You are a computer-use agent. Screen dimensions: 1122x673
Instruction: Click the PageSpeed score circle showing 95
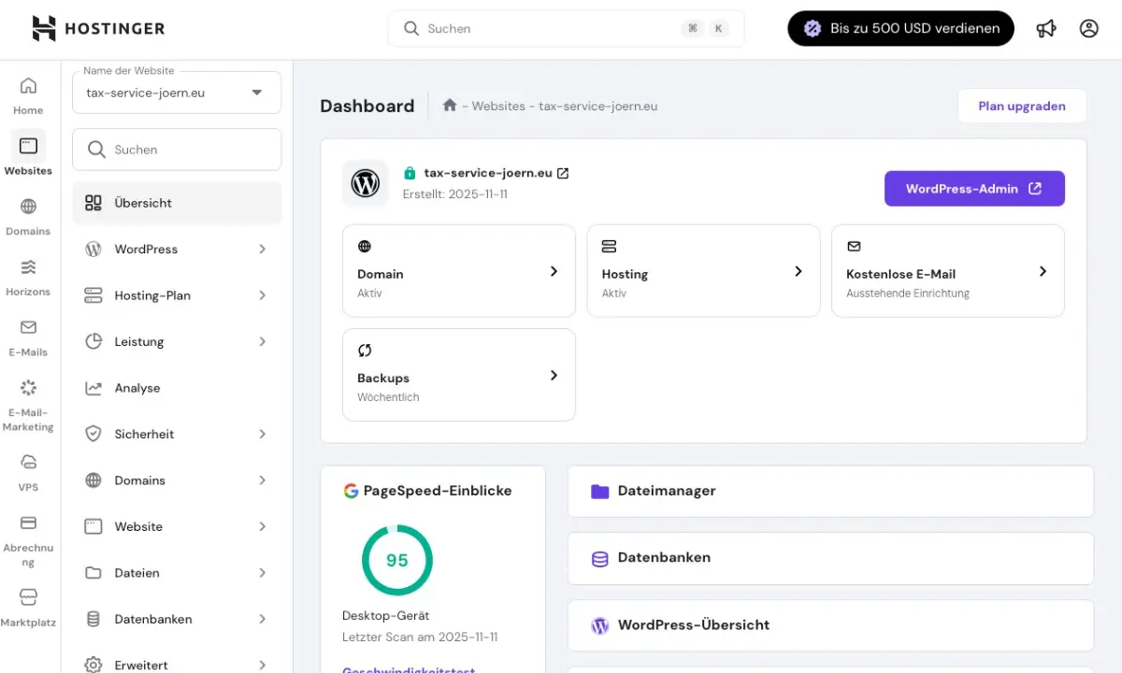[397, 560]
